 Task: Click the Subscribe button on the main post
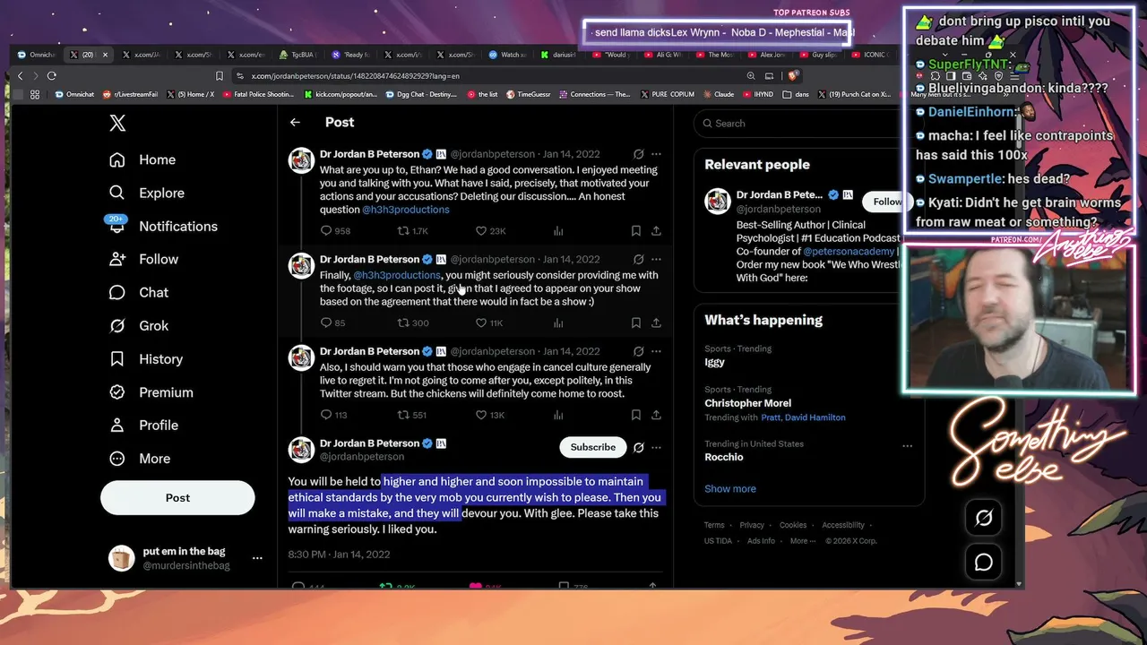pyautogui.click(x=593, y=447)
